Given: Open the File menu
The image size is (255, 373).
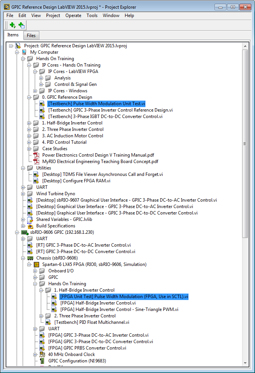Looking at the screenshot, I should (10, 16).
